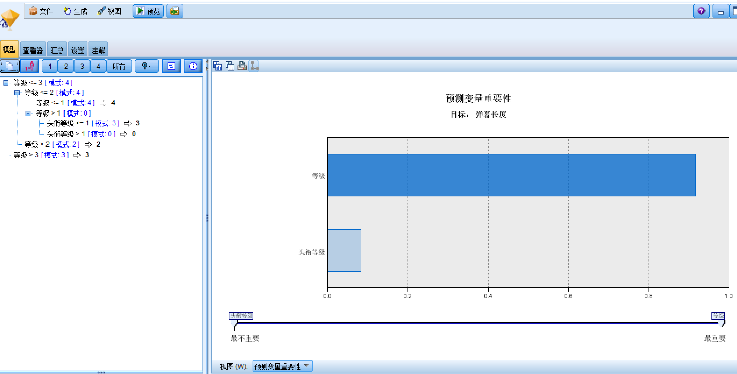Viewport: 737px width, 374px height.
Task: Expand all levels with 所有 button
Action: point(119,66)
